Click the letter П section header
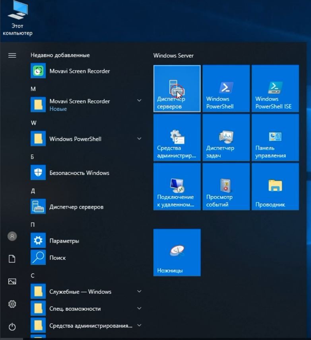The height and width of the screenshot is (340, 311). tap(33, 225)
